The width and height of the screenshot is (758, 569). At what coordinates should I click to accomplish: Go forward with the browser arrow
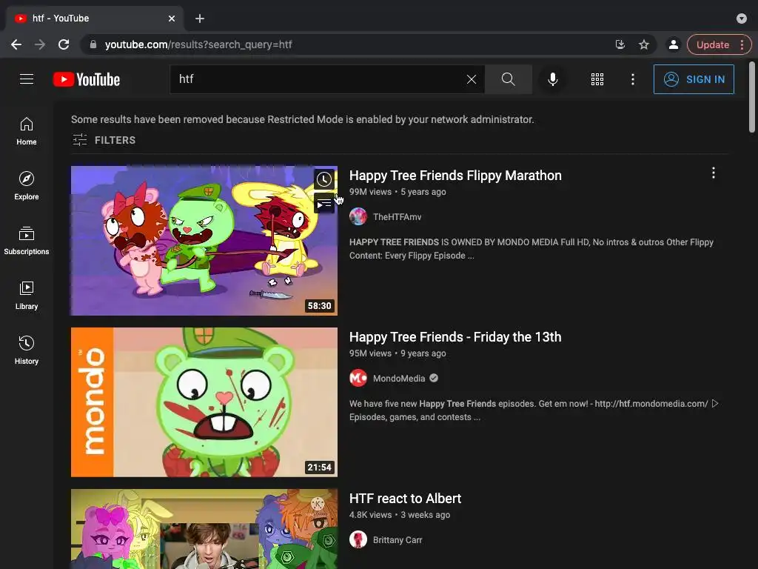(x=40, y=44)
